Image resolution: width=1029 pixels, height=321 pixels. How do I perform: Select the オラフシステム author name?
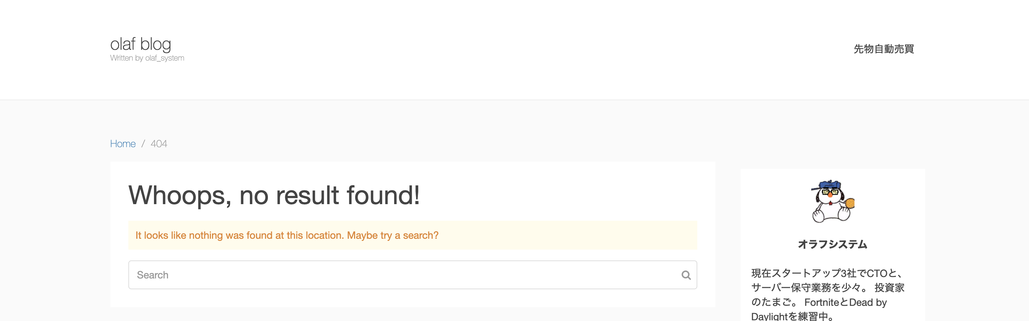pyautogui.click(x=833, y=244)
